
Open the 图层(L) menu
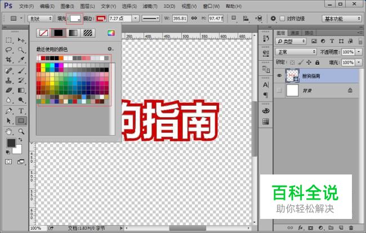coord(87,6)
